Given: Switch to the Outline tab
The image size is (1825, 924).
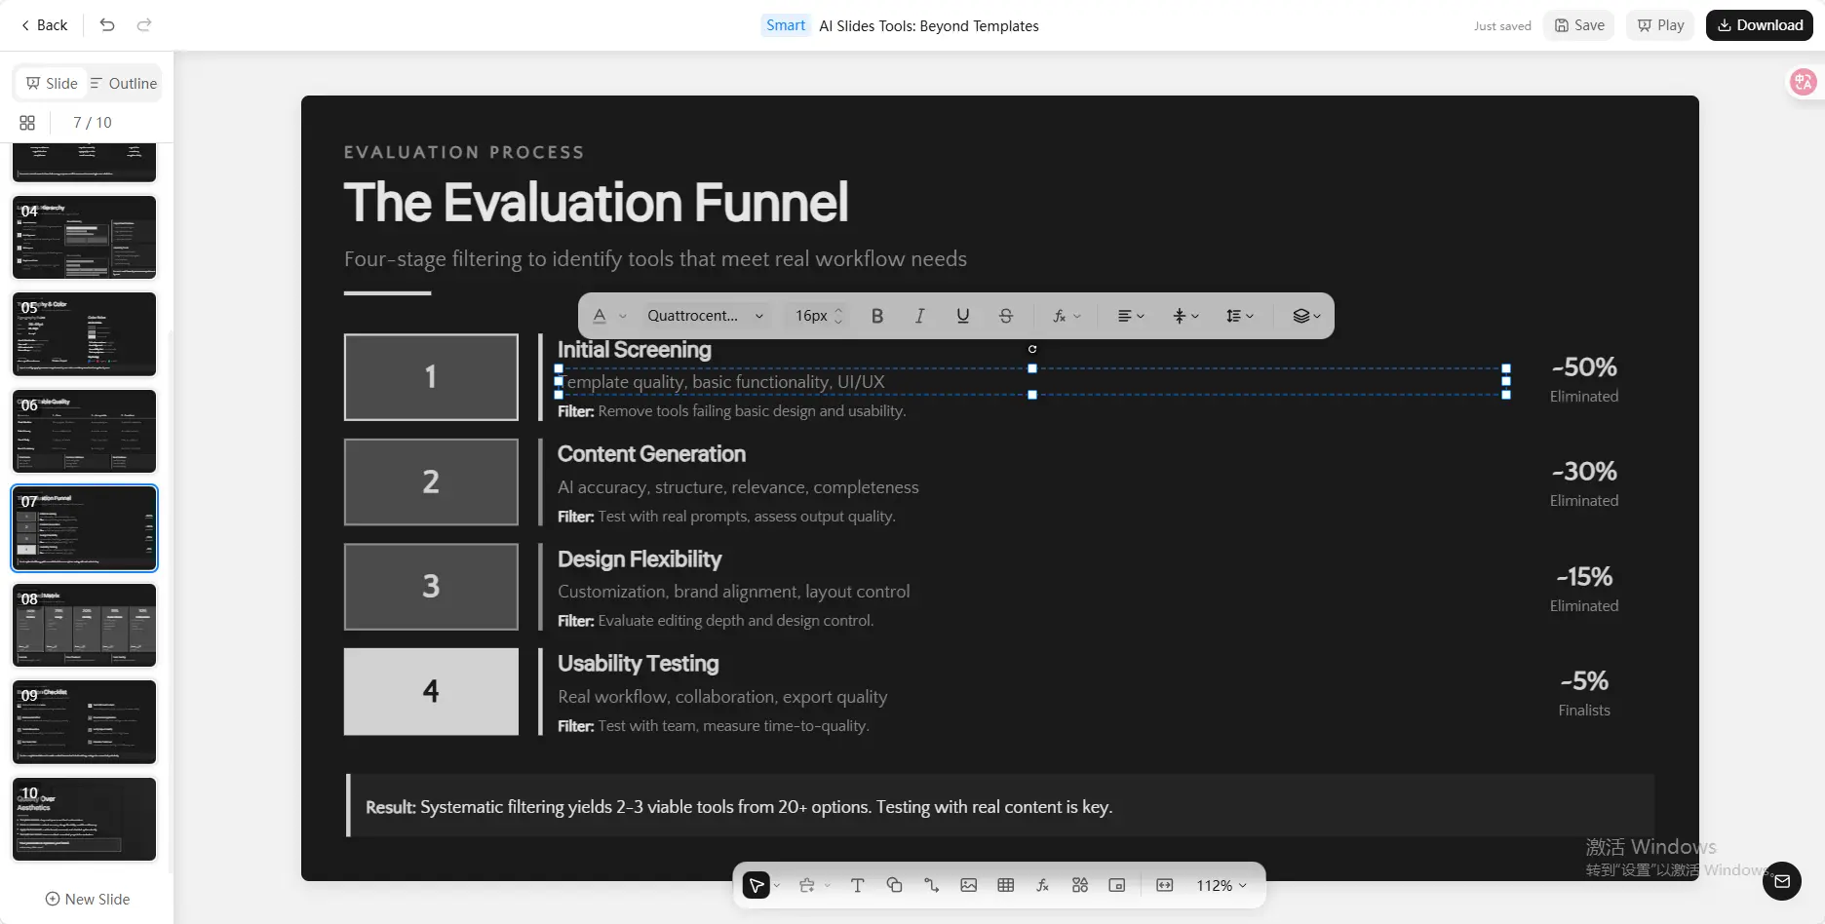Looking at the screenshot, I should (124, 84).
